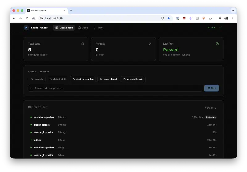Click the Total Jobs count 5
Viewport: 247px width, 172px height.
tap(29, 50)
